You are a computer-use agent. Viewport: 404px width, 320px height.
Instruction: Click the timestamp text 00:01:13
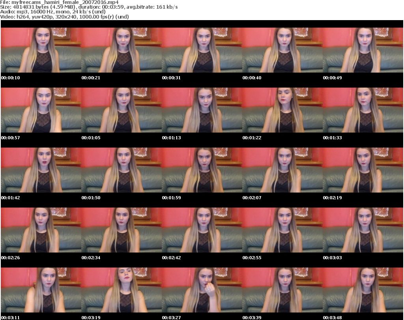coord(171,138)
